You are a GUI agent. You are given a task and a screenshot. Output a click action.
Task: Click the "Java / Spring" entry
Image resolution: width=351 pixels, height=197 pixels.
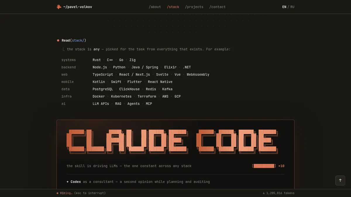[x=145, y=67]
